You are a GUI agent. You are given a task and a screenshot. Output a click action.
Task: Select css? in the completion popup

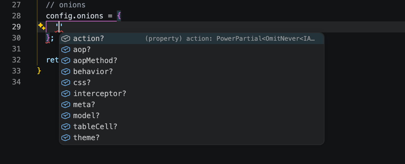pos(82,83)
